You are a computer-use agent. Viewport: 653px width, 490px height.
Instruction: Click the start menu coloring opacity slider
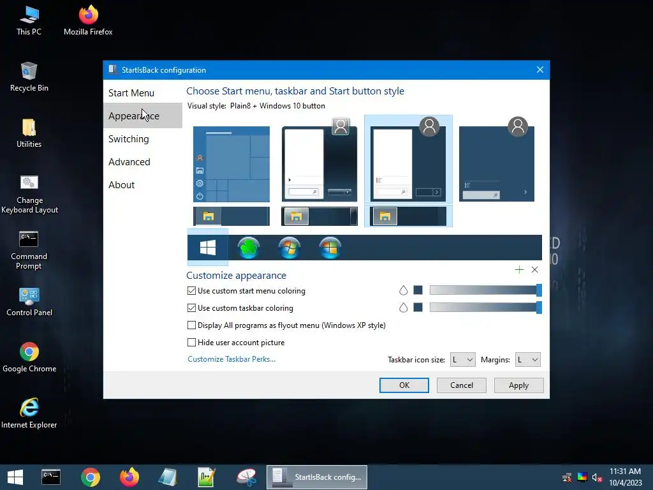pyautogui.click(x=485, y=290)
